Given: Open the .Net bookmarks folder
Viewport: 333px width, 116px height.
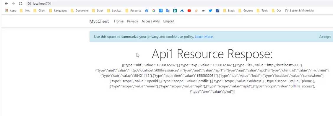Looking at the screenshot, I should pos(25,11).
